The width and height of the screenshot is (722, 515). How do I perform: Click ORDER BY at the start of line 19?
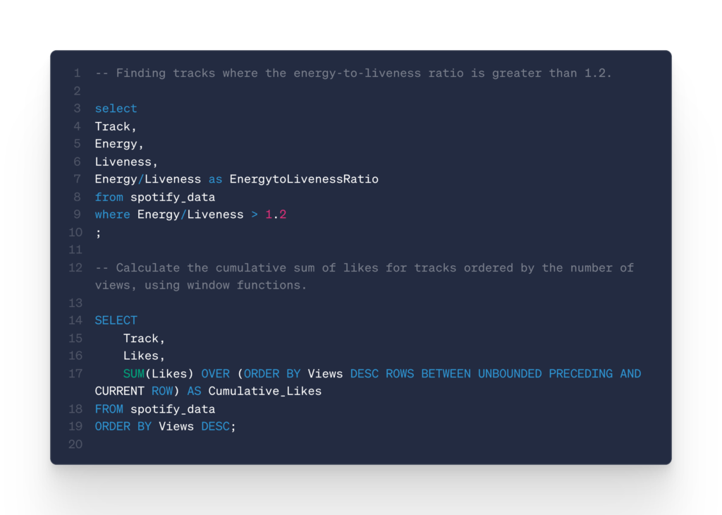123,426
